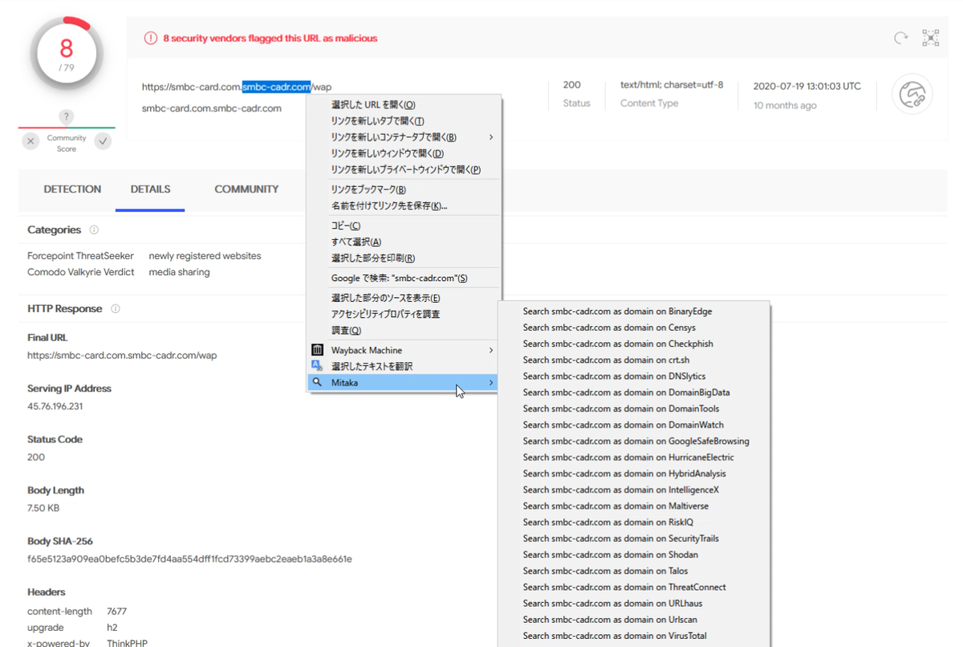Click the Mitaka magnifier icon

click(317, 382)
